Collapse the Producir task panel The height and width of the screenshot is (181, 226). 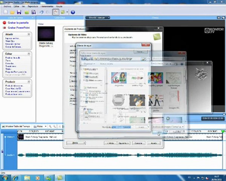point(29,82)
